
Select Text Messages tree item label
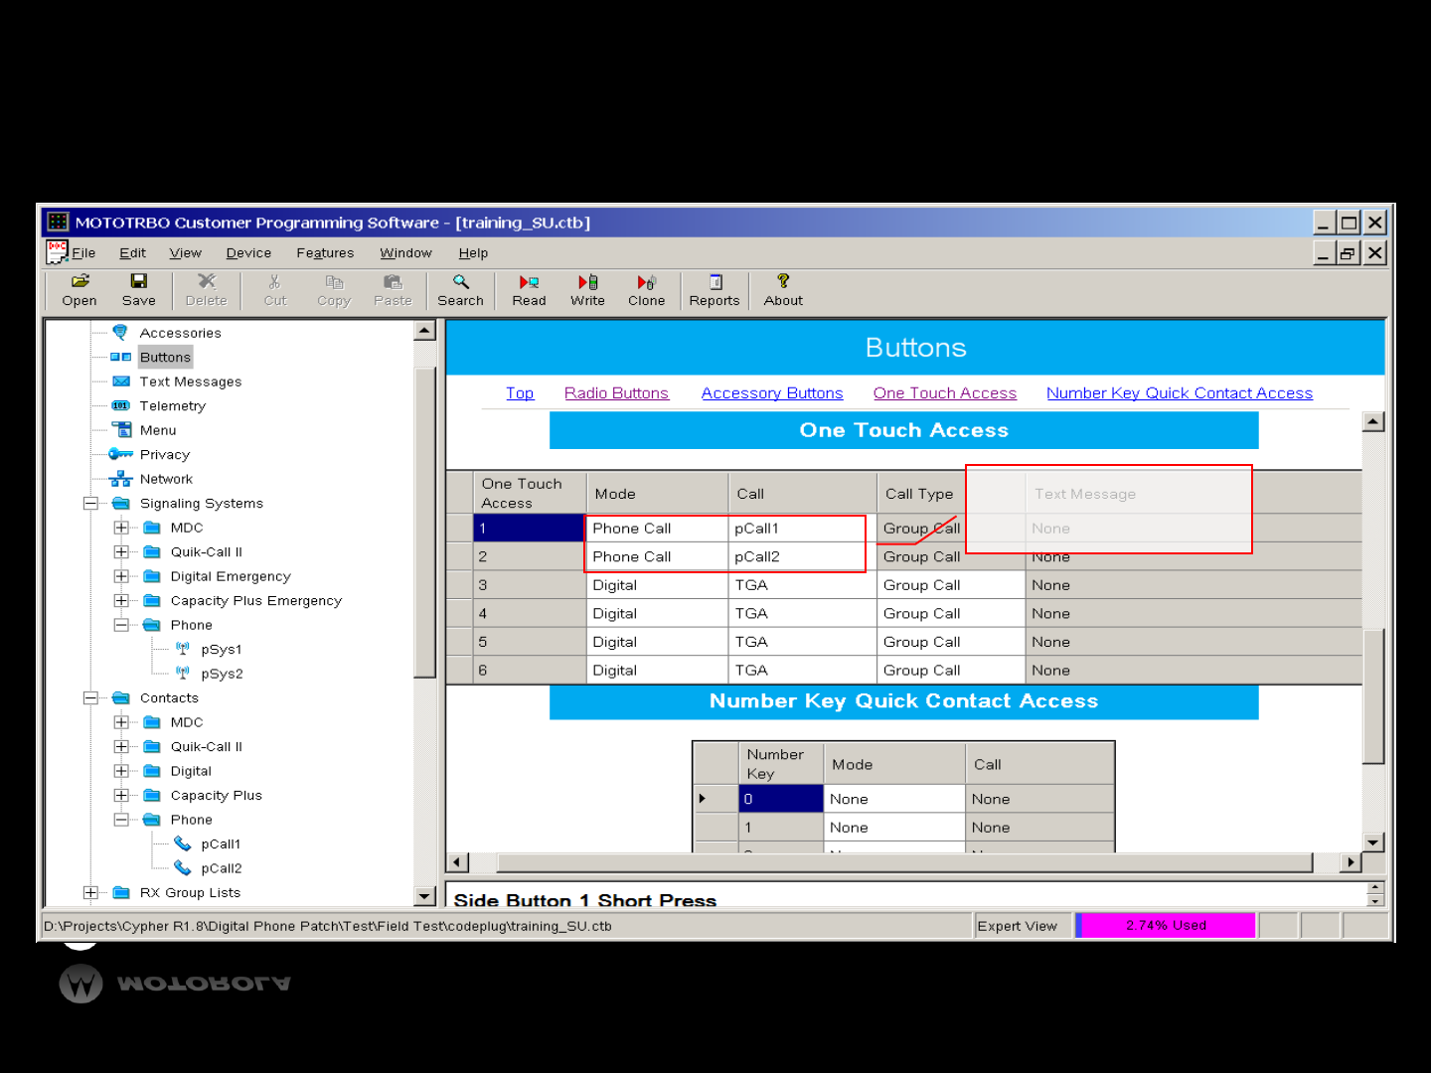(191, 382)
